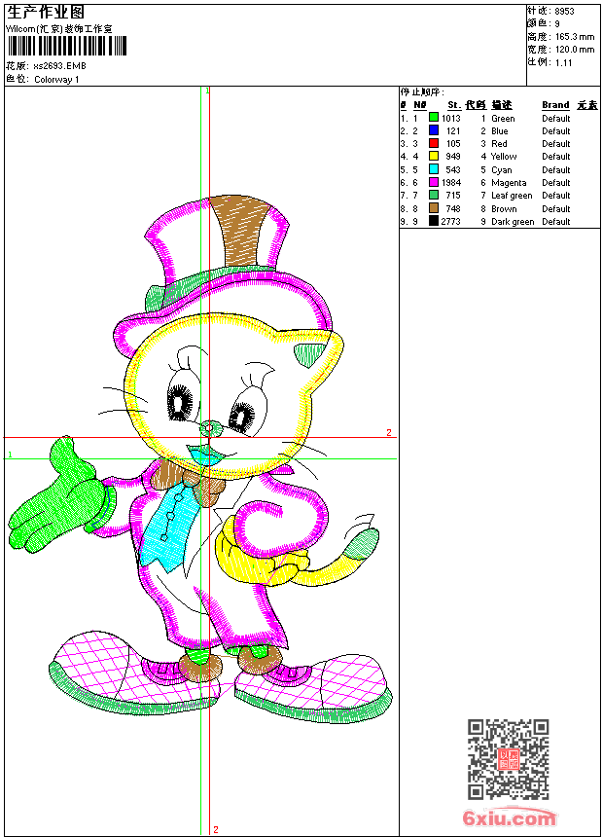Click the "N#" column header

click(x=420, y=105)
